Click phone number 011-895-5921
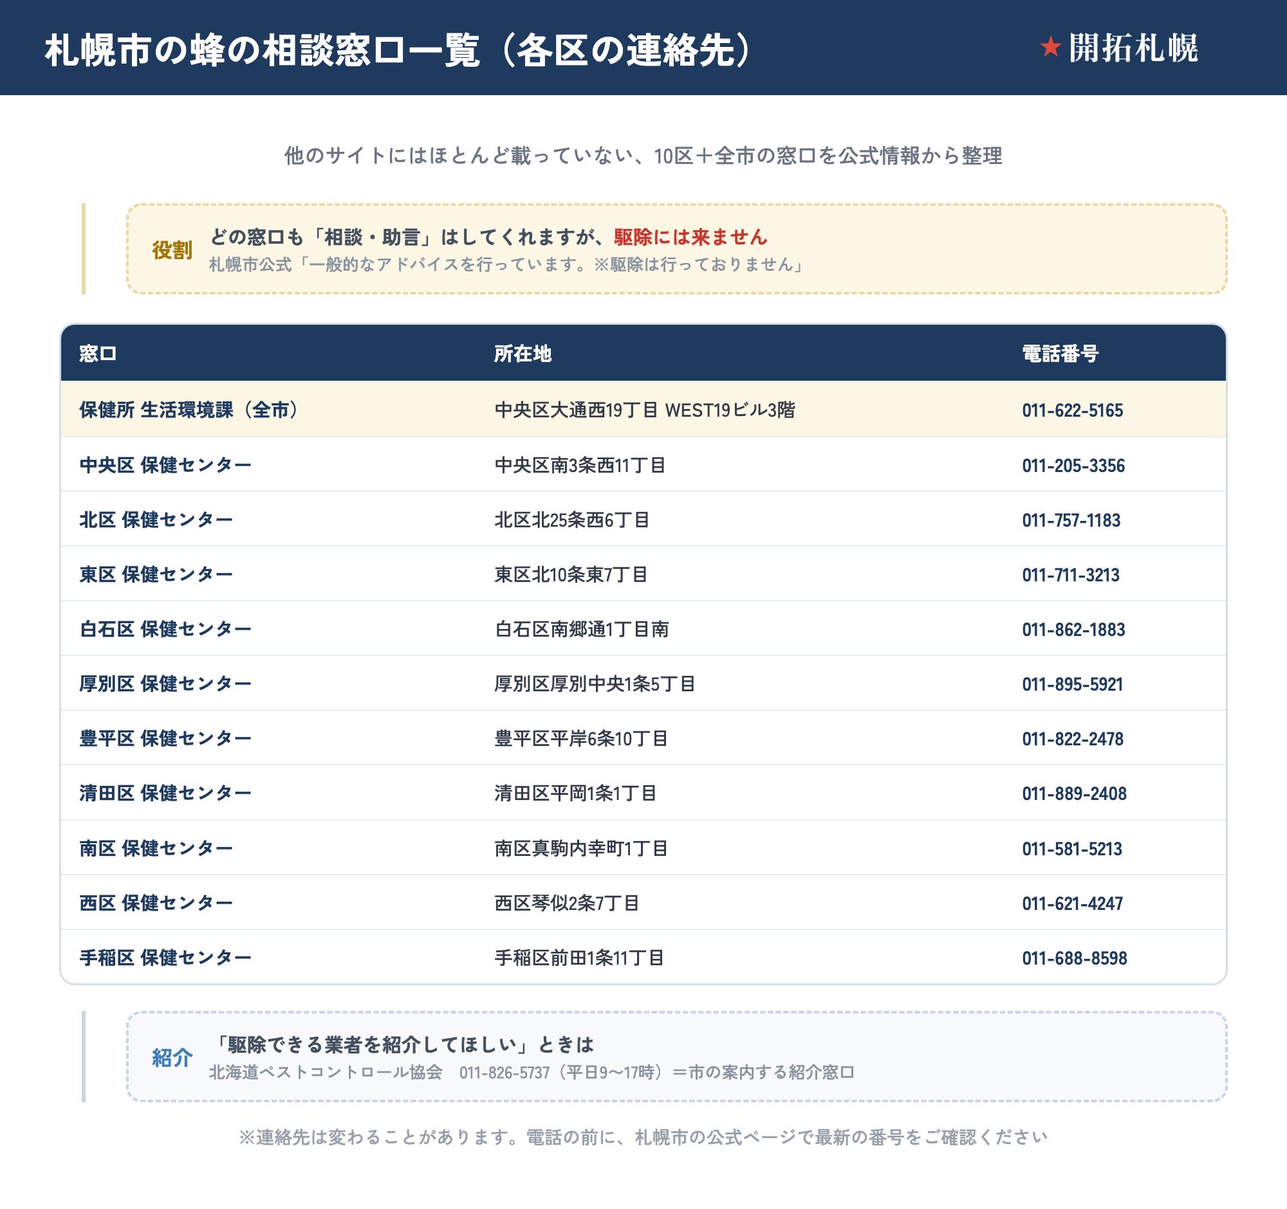1287x1209 pixels. tap(1072, 684)
